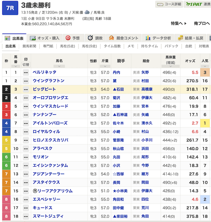Viewport: 211px width, 222px height.
Task: Open jockey 佐々木 profile
Action: click(118, 123)
